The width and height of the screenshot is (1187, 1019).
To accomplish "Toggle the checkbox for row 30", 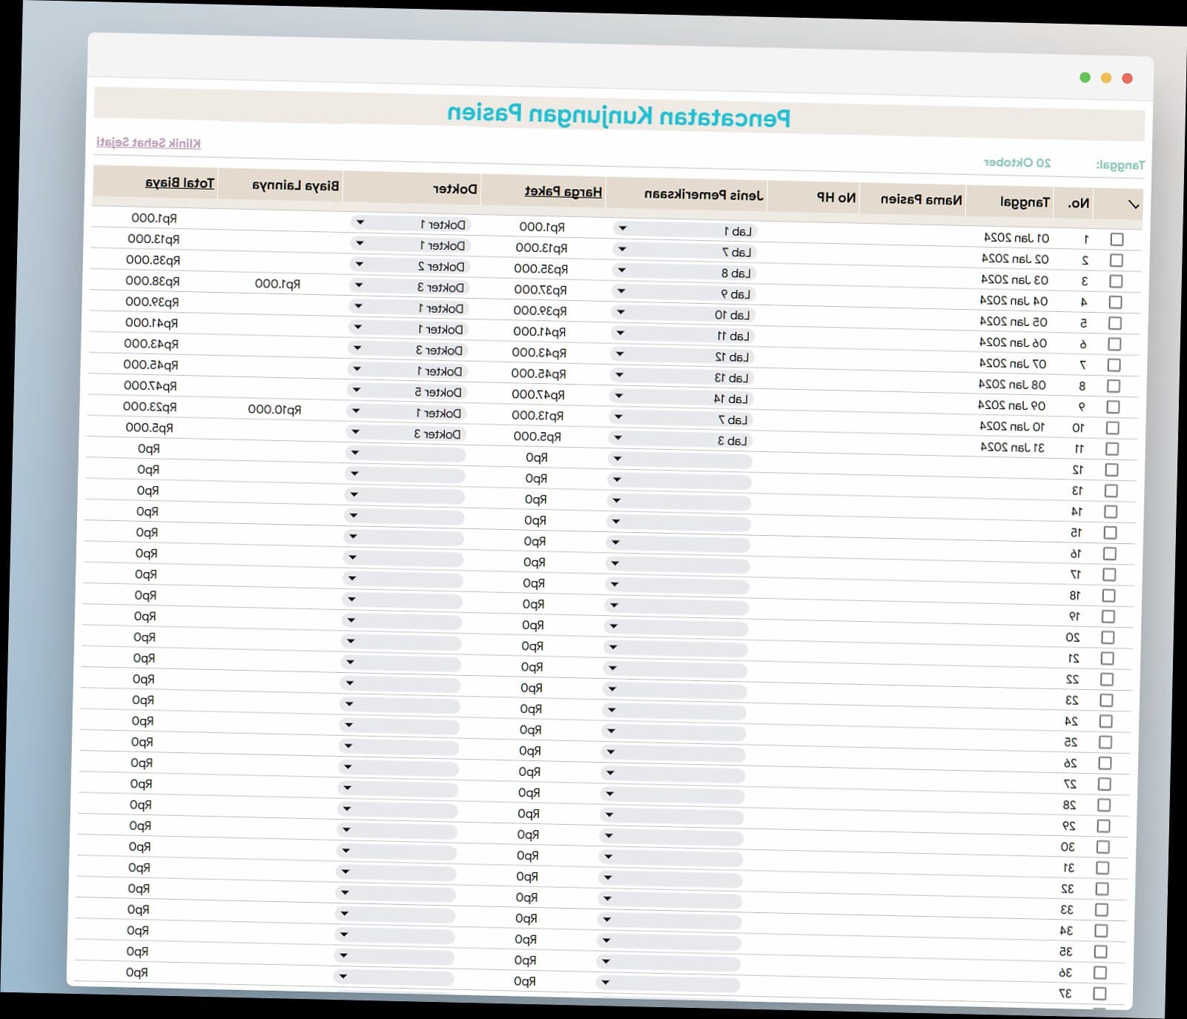I will coord(1102,847).
